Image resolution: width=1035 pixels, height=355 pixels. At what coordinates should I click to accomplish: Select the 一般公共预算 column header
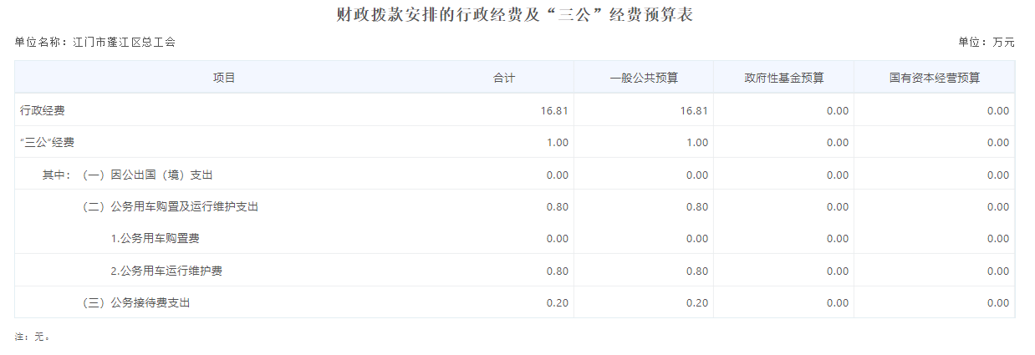(643, 79)
